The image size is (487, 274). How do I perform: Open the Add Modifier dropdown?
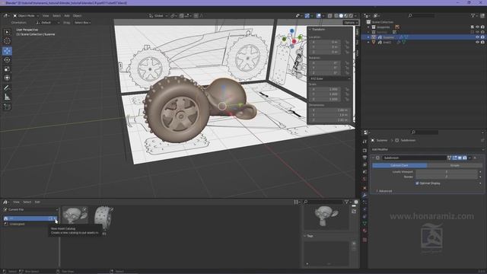(427, 149)
